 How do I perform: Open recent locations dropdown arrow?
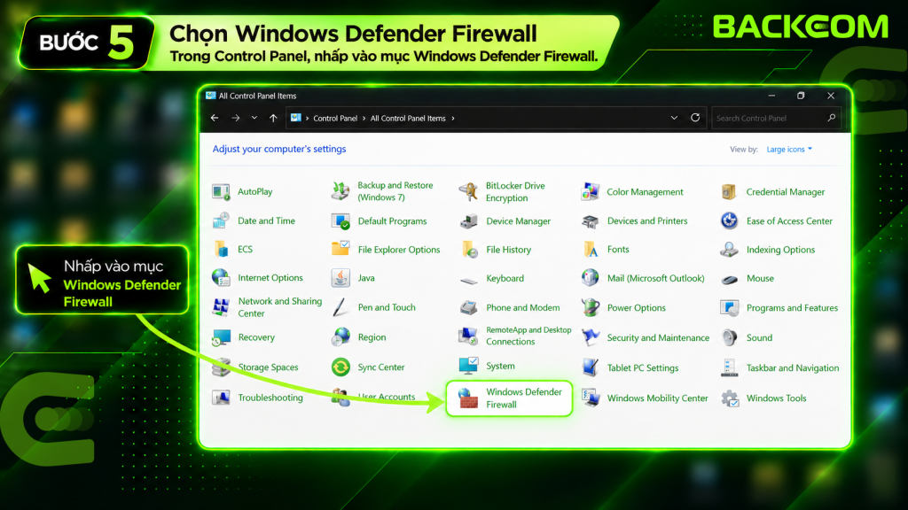pos(254,118)
